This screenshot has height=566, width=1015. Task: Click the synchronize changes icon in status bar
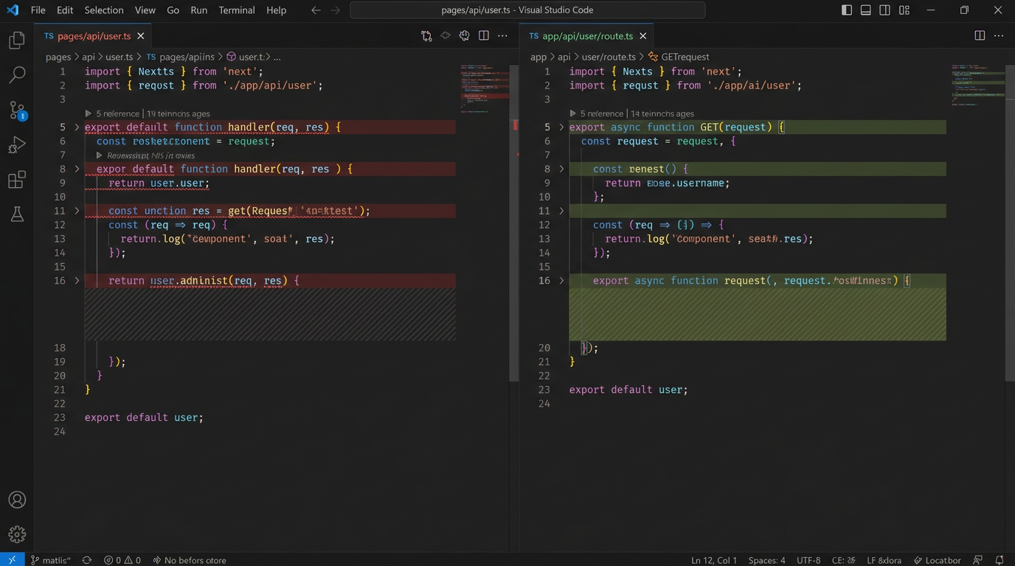pos(87,560)
